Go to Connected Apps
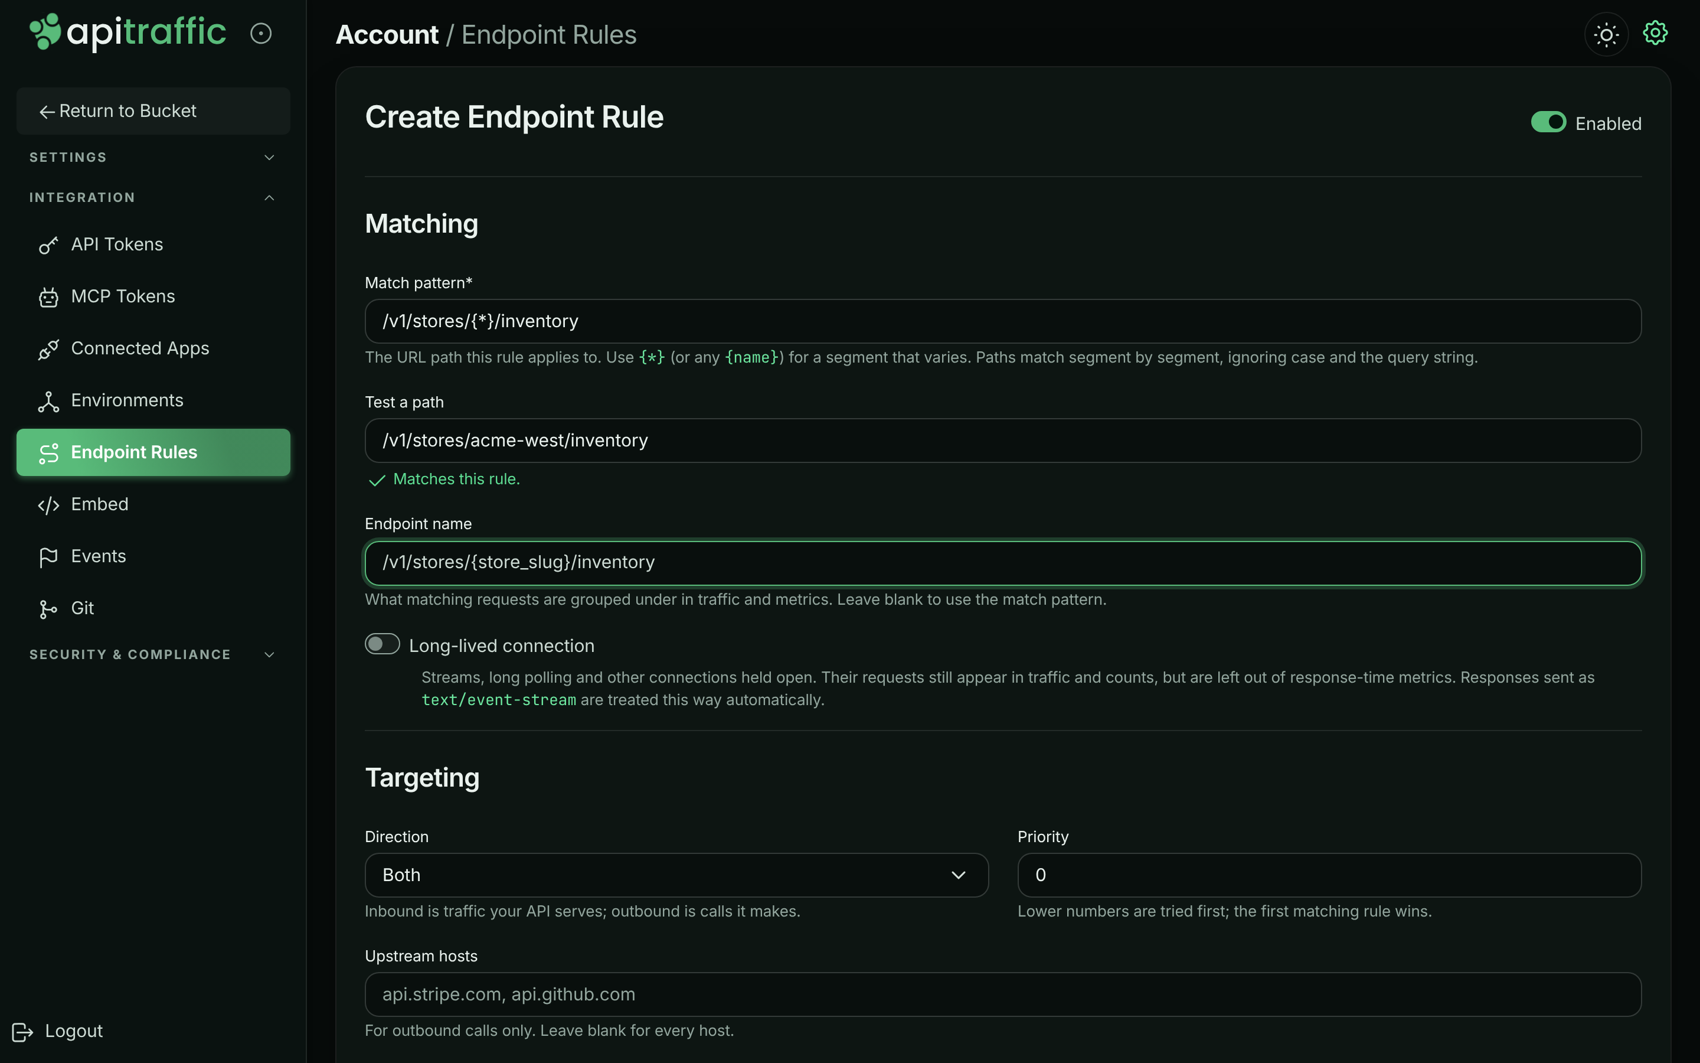 153,348
